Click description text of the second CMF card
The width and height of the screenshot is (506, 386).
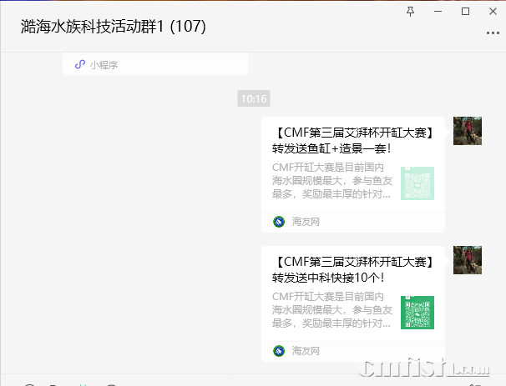[332, 309]
